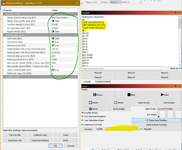This screenshot has height=150, width=182.
Task: Toggle Soft limits ($20) switch
Action: [53, 39]
